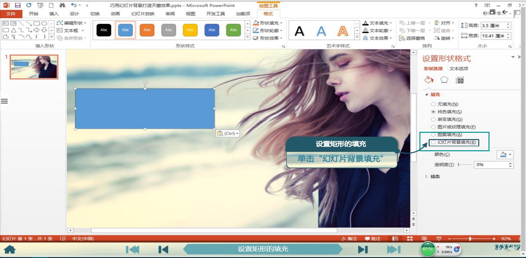Click the hamburger menu icon at left edge

click(x=4, y=101)
